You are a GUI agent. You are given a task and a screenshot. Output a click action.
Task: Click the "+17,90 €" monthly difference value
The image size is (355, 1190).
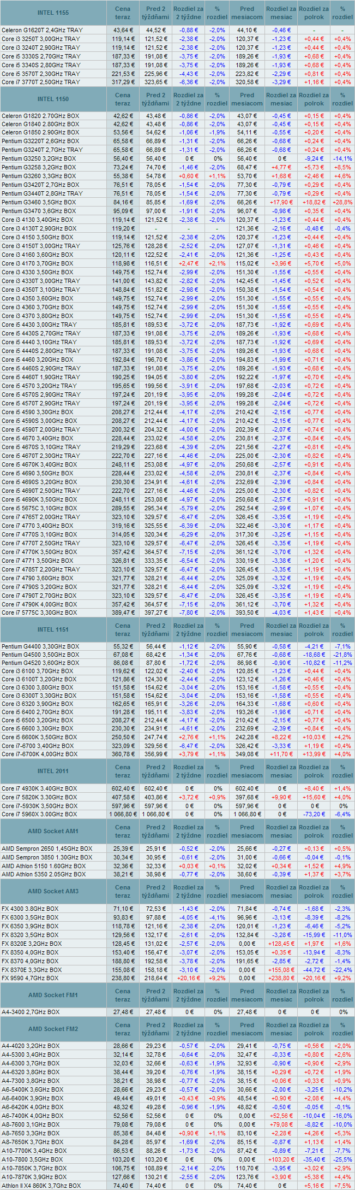tap(281, 202)
